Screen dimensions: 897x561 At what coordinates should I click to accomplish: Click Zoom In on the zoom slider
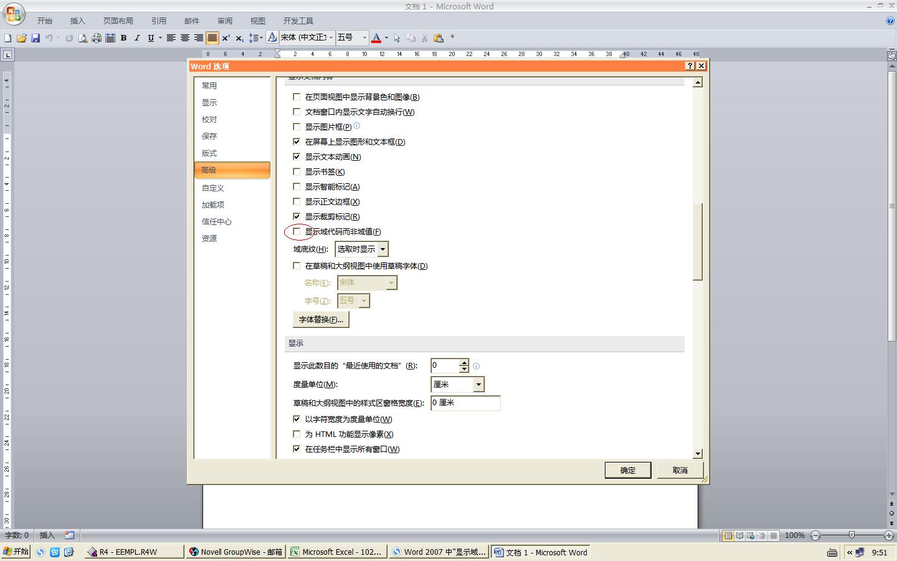click(889, 535)
